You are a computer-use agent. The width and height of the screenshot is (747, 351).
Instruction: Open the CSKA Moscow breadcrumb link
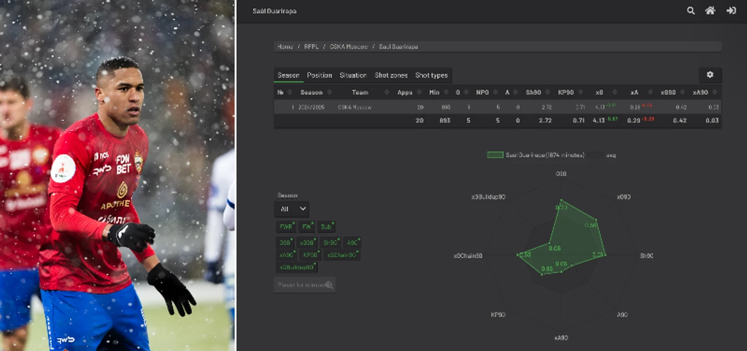click(x=348, y=47)
